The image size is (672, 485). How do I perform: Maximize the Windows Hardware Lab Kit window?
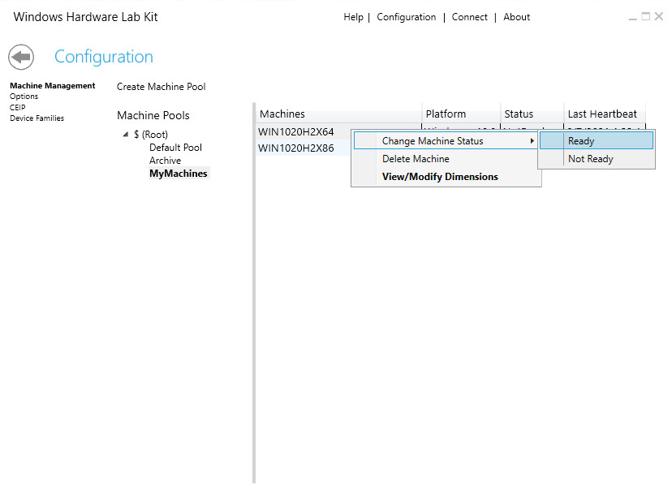(645, 17)
